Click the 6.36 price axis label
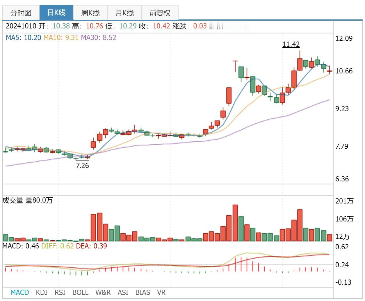Screen dimensions: 365x301 click(342, 179)
